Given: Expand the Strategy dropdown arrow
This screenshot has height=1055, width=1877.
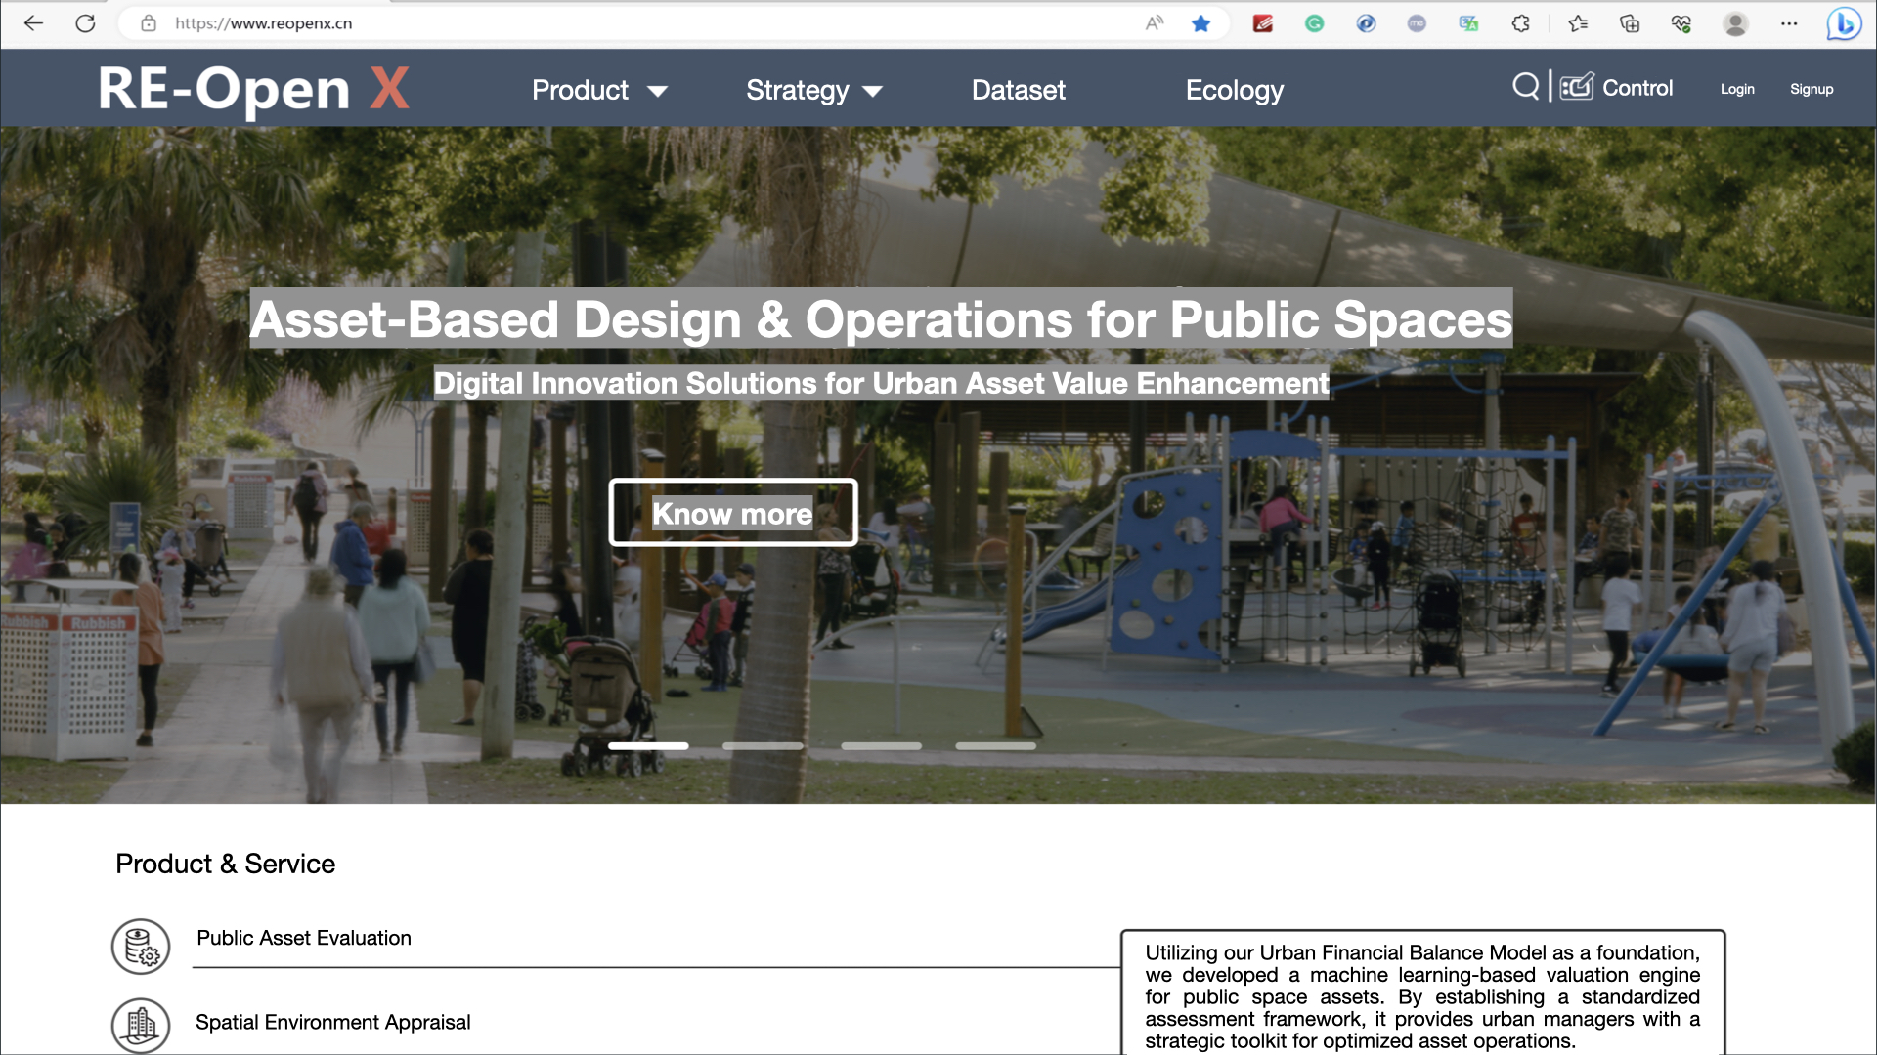Looking at the screenshot, I should (873, 91).
